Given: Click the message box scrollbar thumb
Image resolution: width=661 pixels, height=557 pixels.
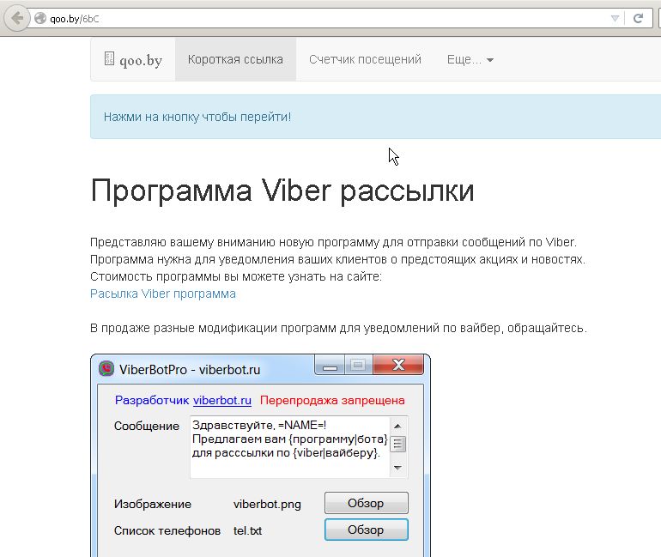Looking at the screenshot, I should tap(398, 444).
